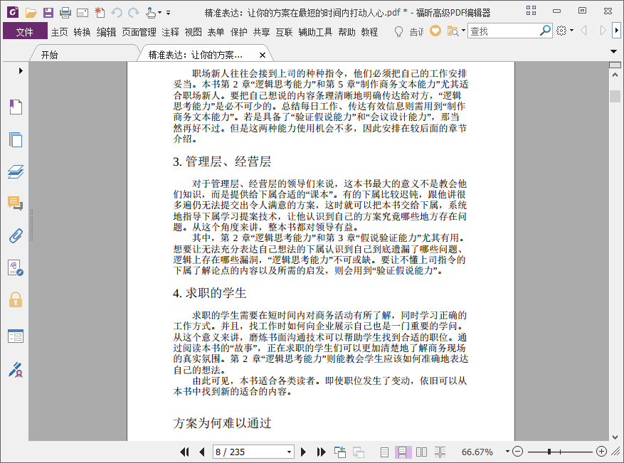Click the email/scan icon in quick toolbar
The width and height of the screenshot is (624, 463).
click(83, 13)
